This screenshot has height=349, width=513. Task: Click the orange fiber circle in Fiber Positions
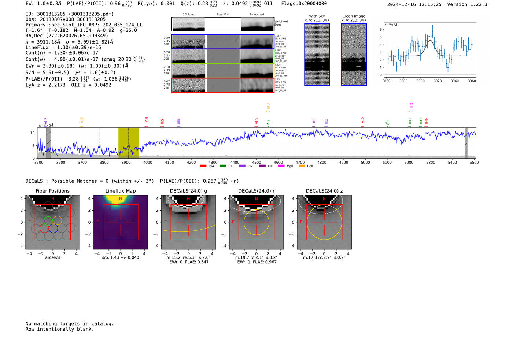[57, 221]
